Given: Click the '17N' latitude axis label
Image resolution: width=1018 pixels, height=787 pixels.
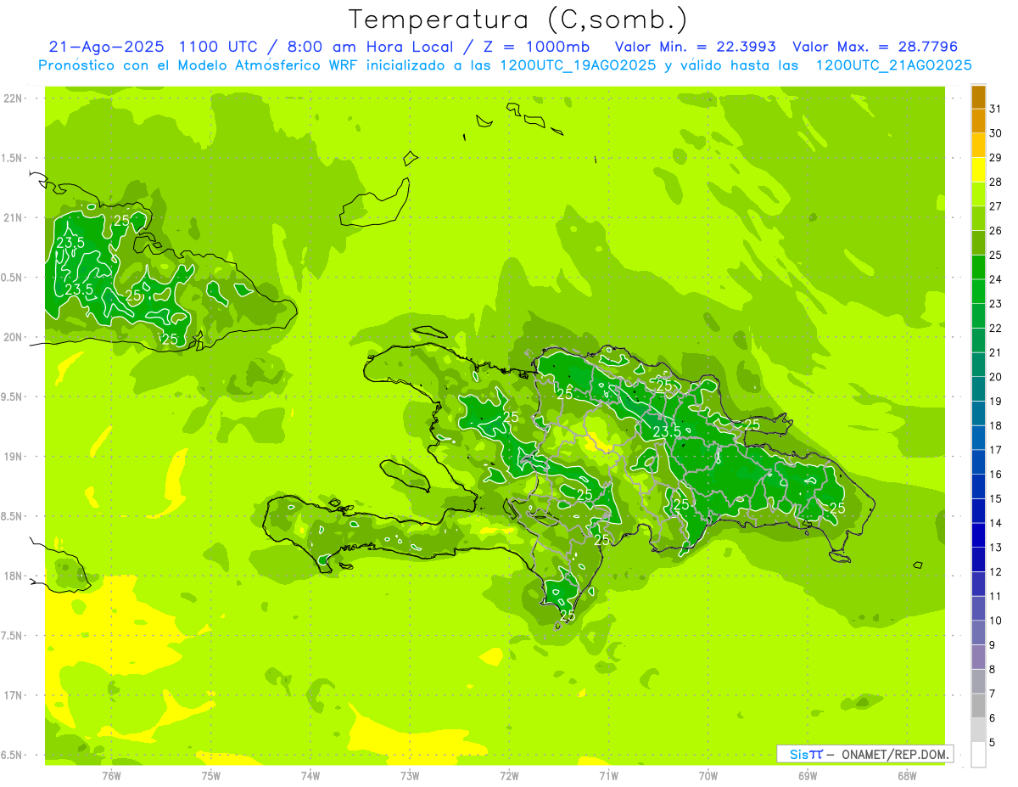Looking at the screenshot, I should coord(14,695).
